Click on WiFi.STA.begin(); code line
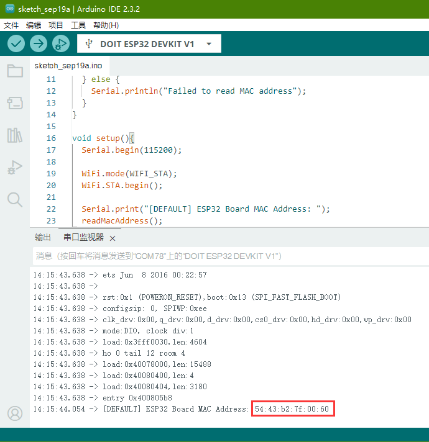This screenshot has width=429, height=442. point(122,186)
